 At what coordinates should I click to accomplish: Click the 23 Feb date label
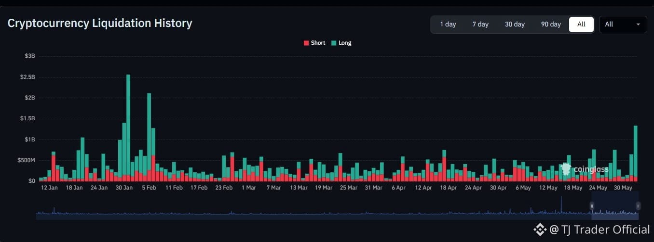pyautogui.click(x=224, y=188)
